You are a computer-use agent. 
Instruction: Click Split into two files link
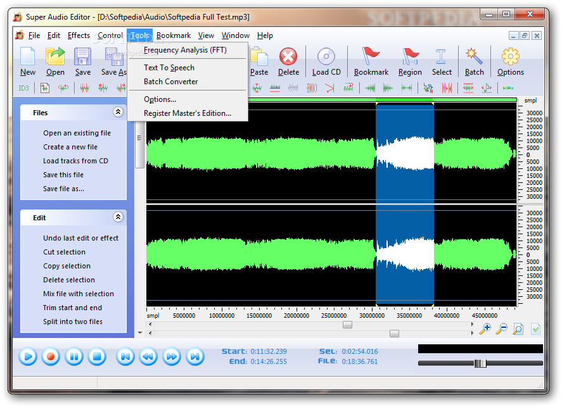[73, 322]
